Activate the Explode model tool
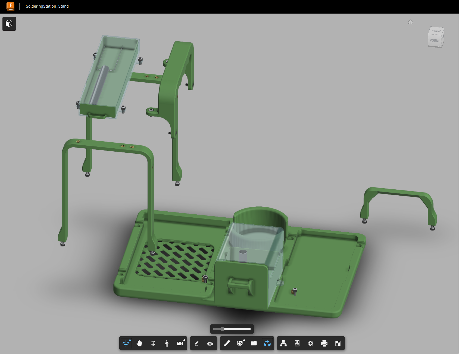 click(x=268, y=343)
